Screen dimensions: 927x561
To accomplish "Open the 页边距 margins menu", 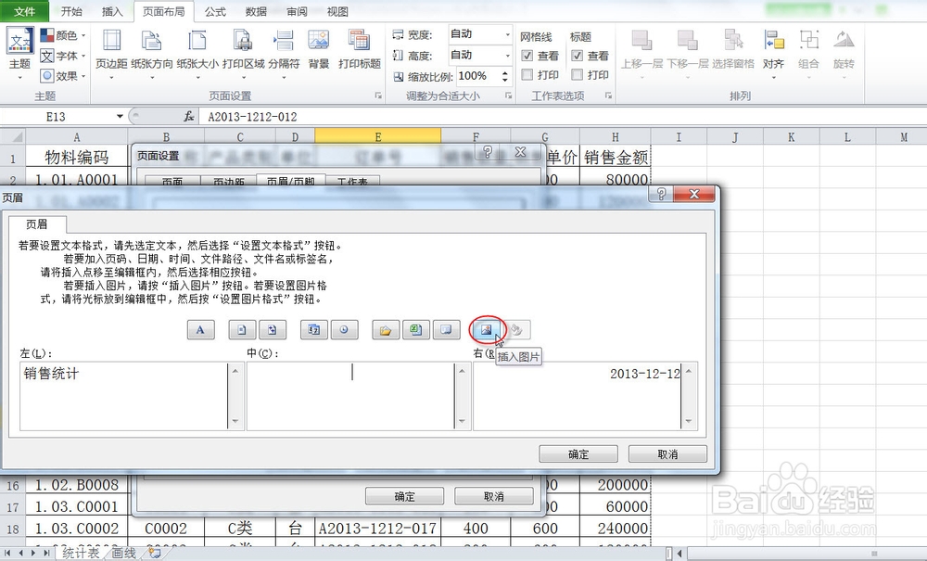I will [111, 55].
